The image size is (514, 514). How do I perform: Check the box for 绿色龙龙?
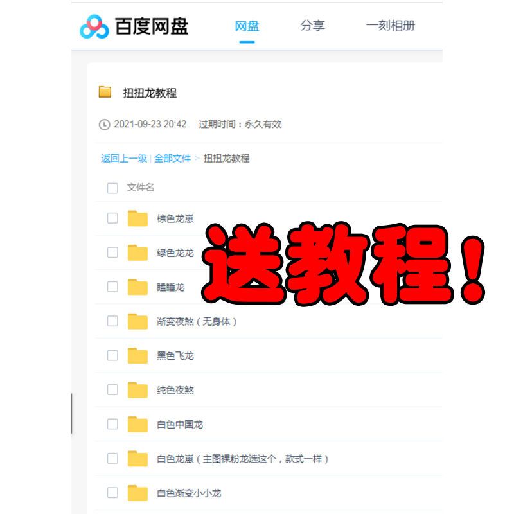pos(112,253)
